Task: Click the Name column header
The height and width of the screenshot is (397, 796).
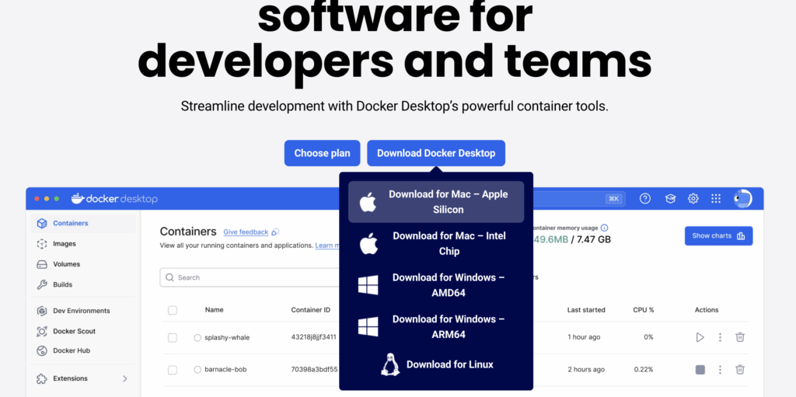Action: (215, 310)
